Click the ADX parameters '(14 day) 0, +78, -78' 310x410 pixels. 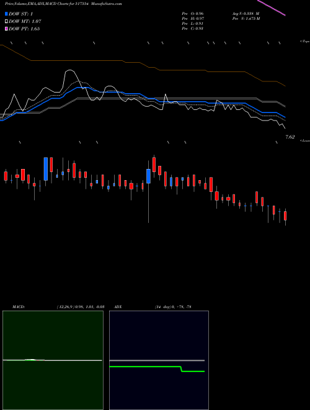tap(173, 307)
